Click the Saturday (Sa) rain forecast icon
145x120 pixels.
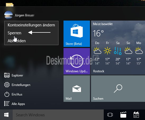(x=118, y=51)
